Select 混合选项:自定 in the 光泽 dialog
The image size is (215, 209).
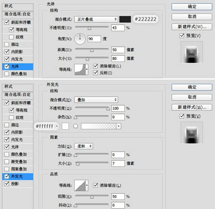coord(18,14)
